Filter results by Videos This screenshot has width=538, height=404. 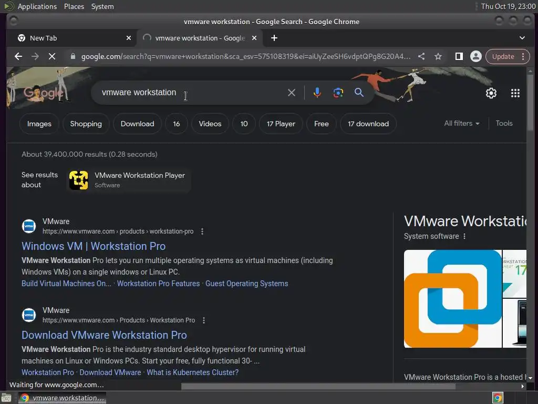coord(210,124)
